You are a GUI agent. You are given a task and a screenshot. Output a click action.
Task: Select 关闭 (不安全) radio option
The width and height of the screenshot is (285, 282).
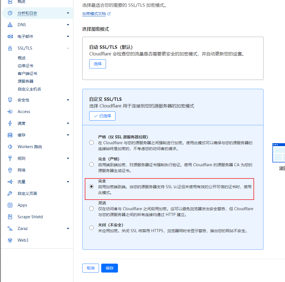91,228
